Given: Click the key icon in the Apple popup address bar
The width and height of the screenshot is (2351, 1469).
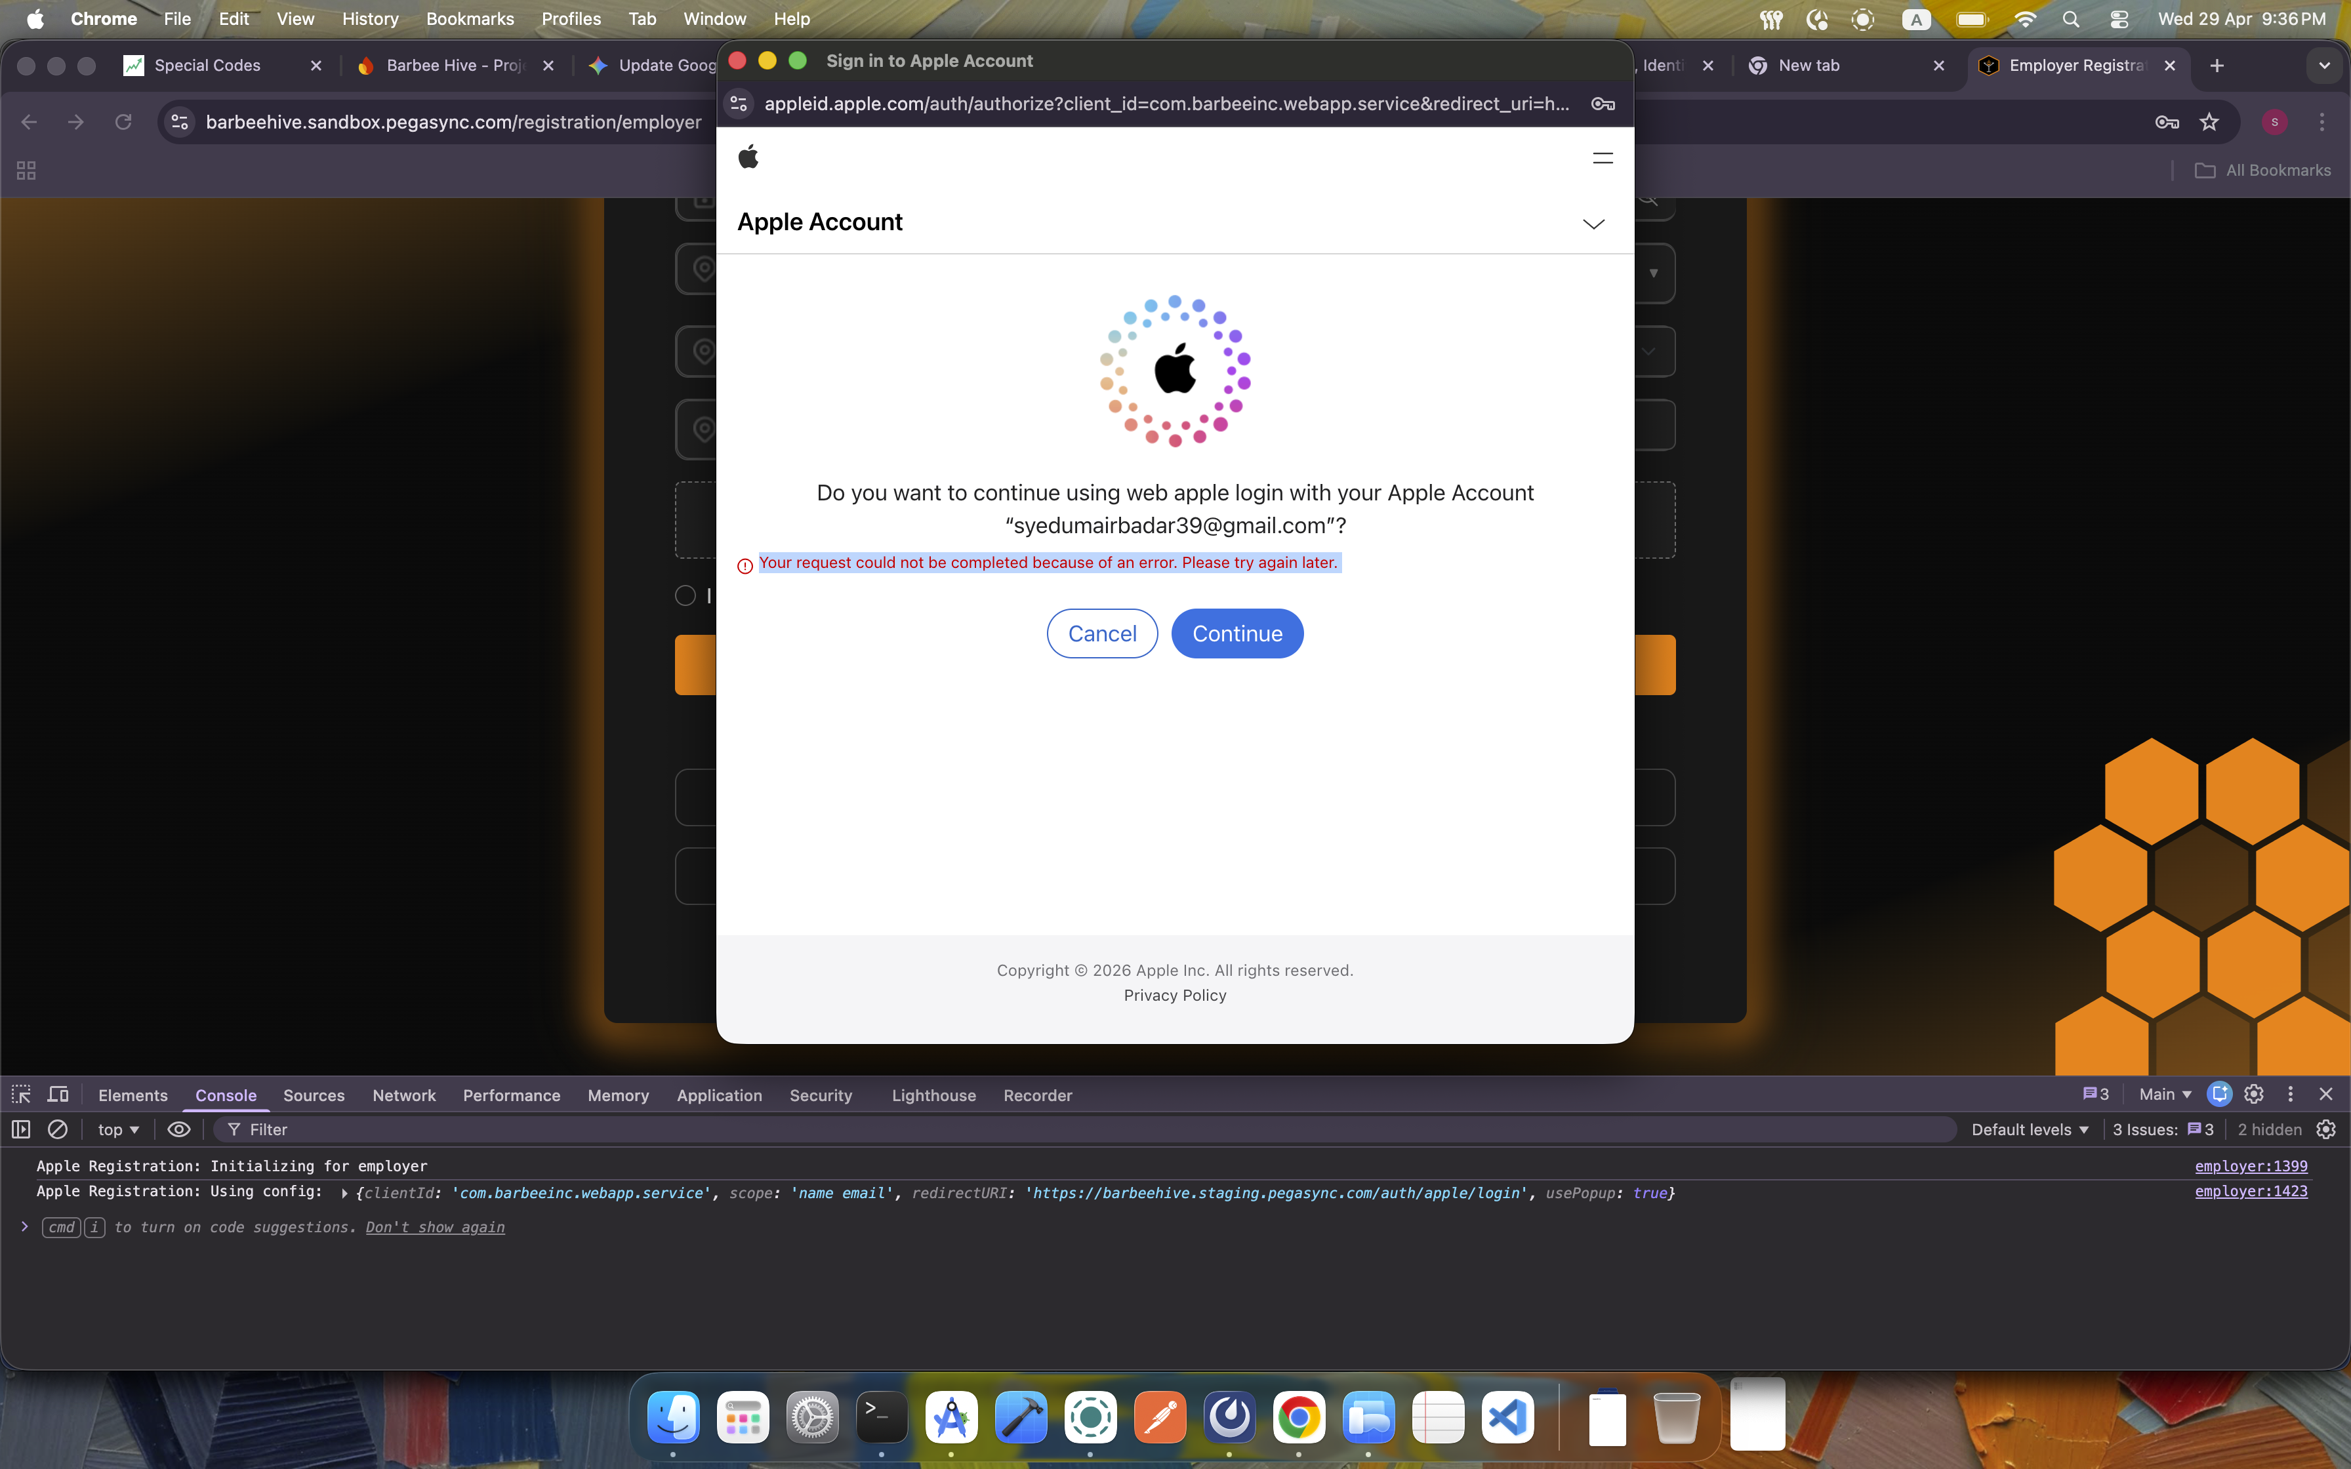Looking at the screenshot, I should pos(1603,104).
